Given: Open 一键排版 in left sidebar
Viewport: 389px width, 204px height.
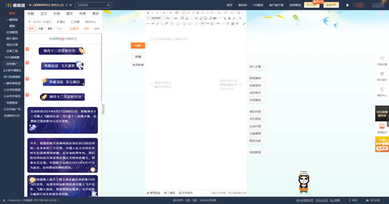Looking at the screenshot, I should (x=12, y=20).
